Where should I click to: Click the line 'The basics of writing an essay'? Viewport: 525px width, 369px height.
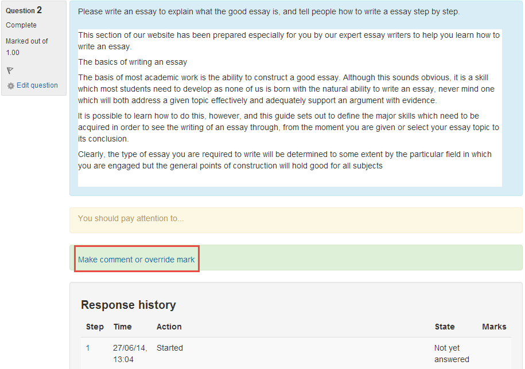point(133,62)
